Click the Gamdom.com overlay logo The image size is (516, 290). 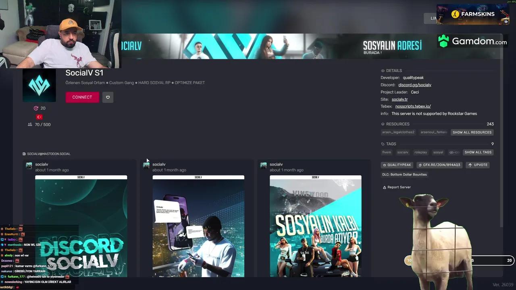[x=472, y=41]
